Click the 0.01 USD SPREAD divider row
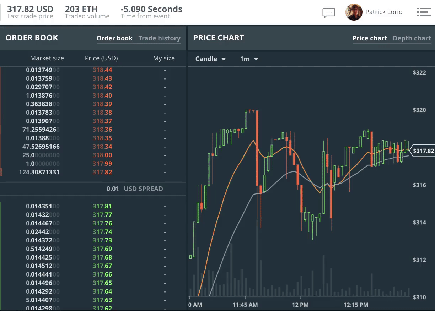 (x=135, y=189)
